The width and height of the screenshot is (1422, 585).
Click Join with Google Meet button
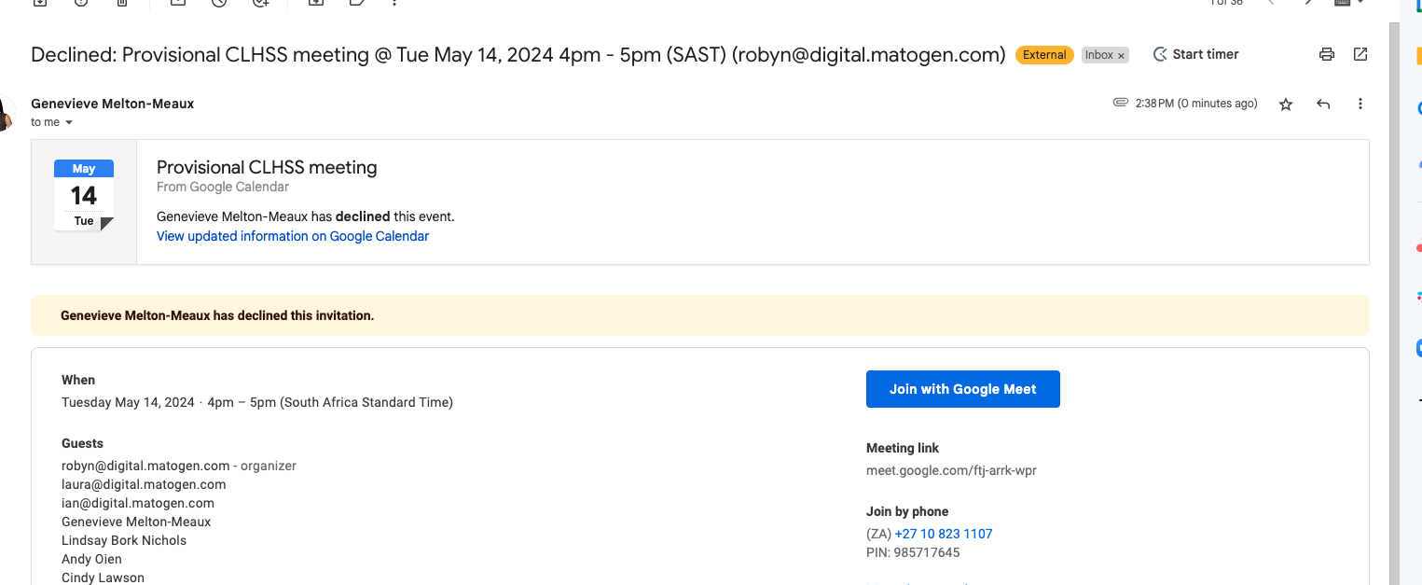962,389
